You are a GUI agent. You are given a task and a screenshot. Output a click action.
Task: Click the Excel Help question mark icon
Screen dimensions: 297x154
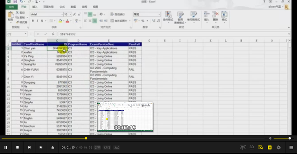[x=264, y=2]
